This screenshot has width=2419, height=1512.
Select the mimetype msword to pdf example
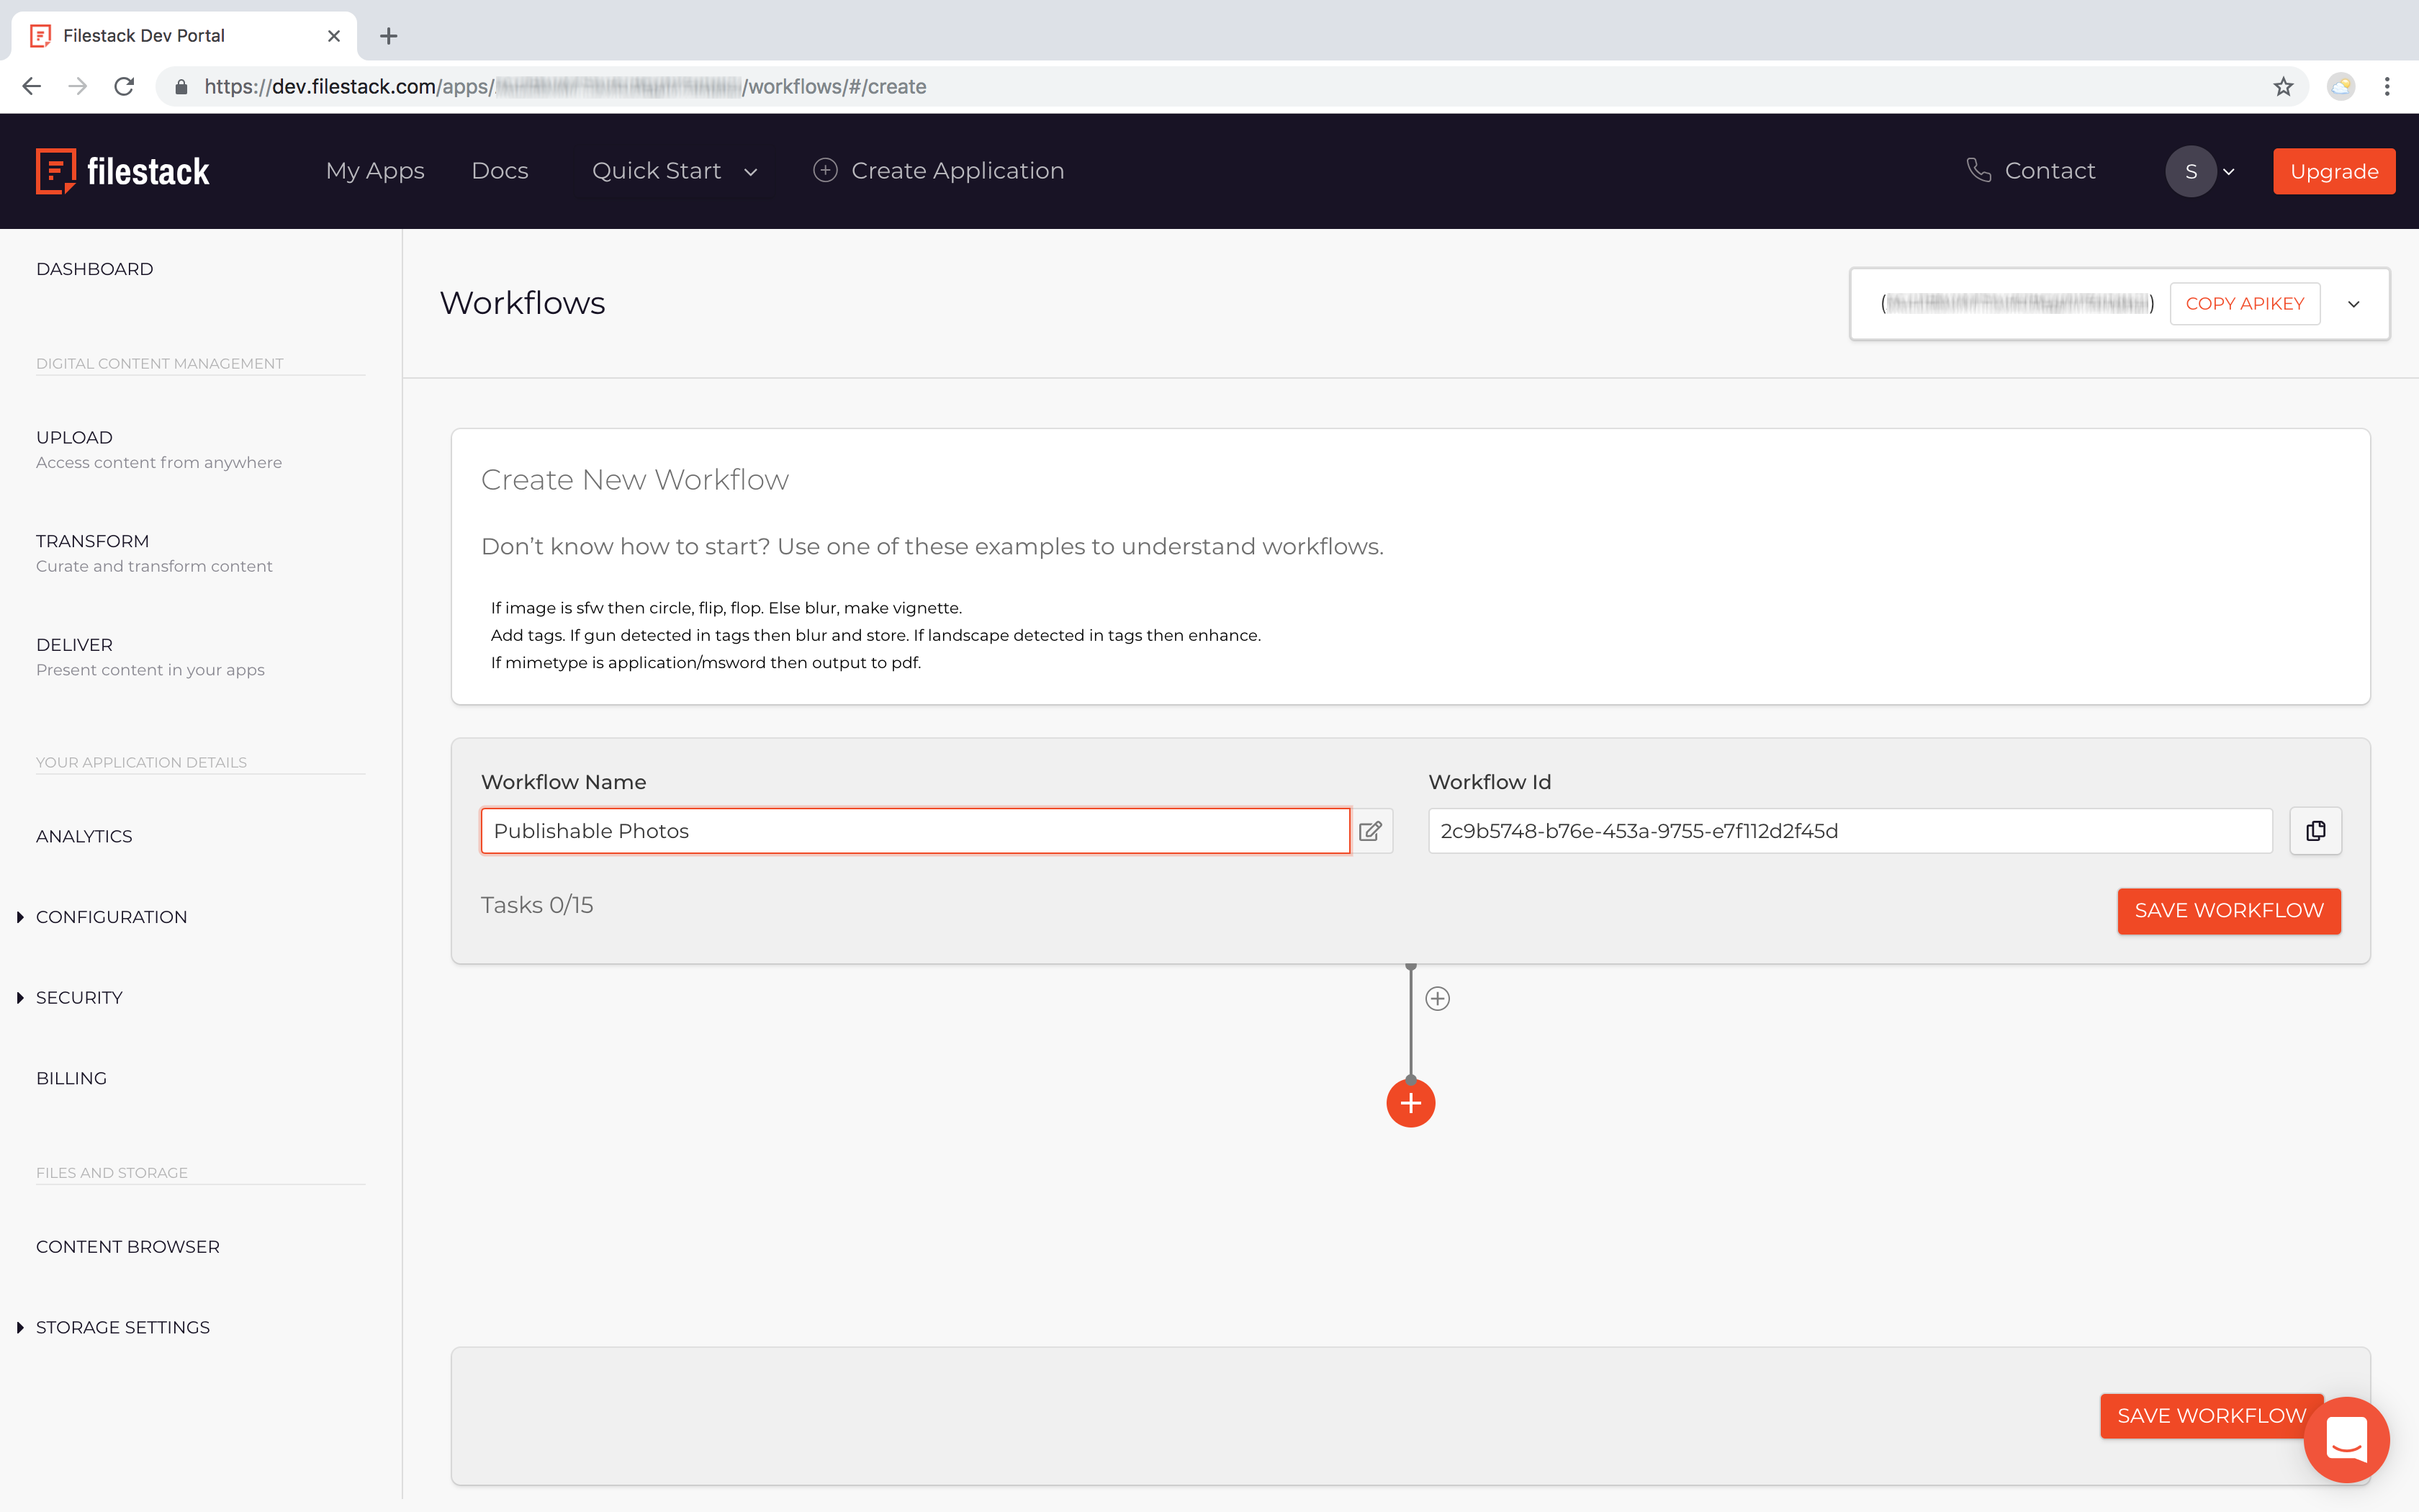coord(706,662)
